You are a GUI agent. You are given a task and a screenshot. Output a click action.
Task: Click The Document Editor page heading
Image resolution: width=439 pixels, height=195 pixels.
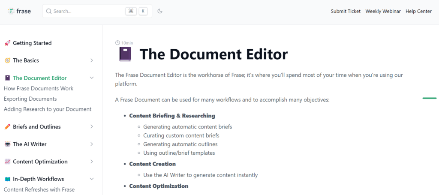(x=213, y=54)
